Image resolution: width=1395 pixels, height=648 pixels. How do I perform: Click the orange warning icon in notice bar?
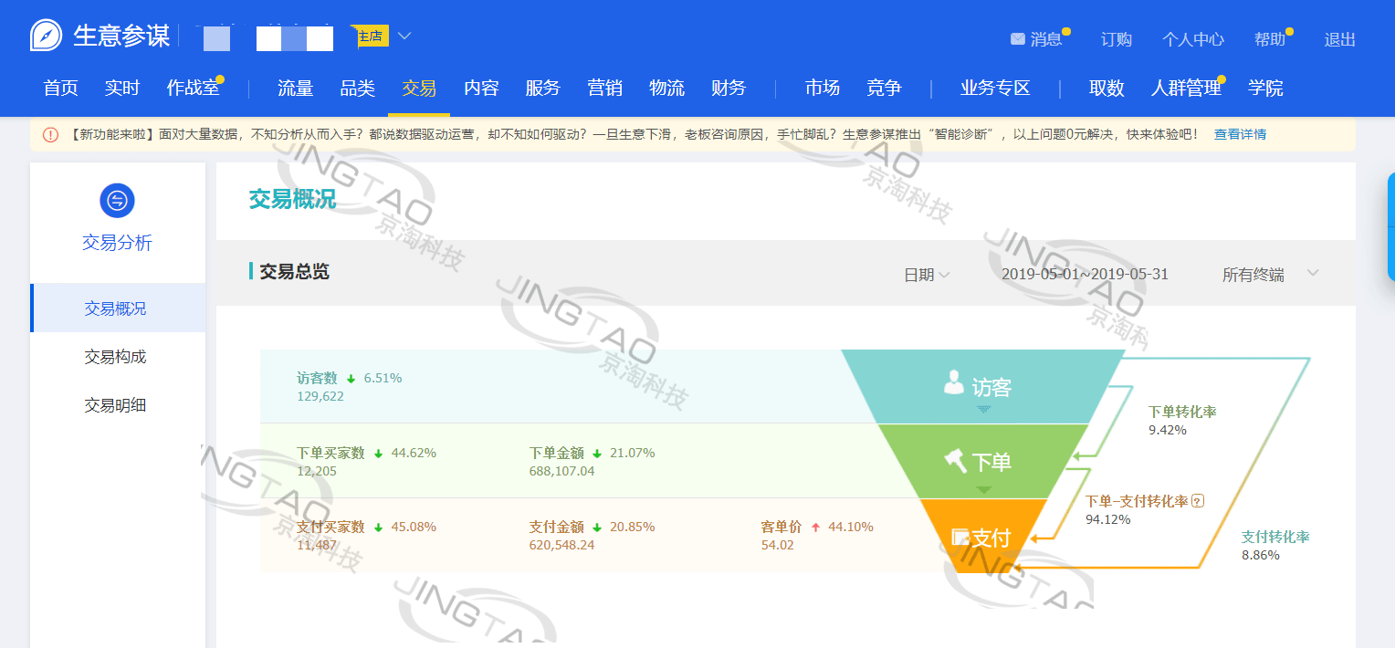coord(51,135)
